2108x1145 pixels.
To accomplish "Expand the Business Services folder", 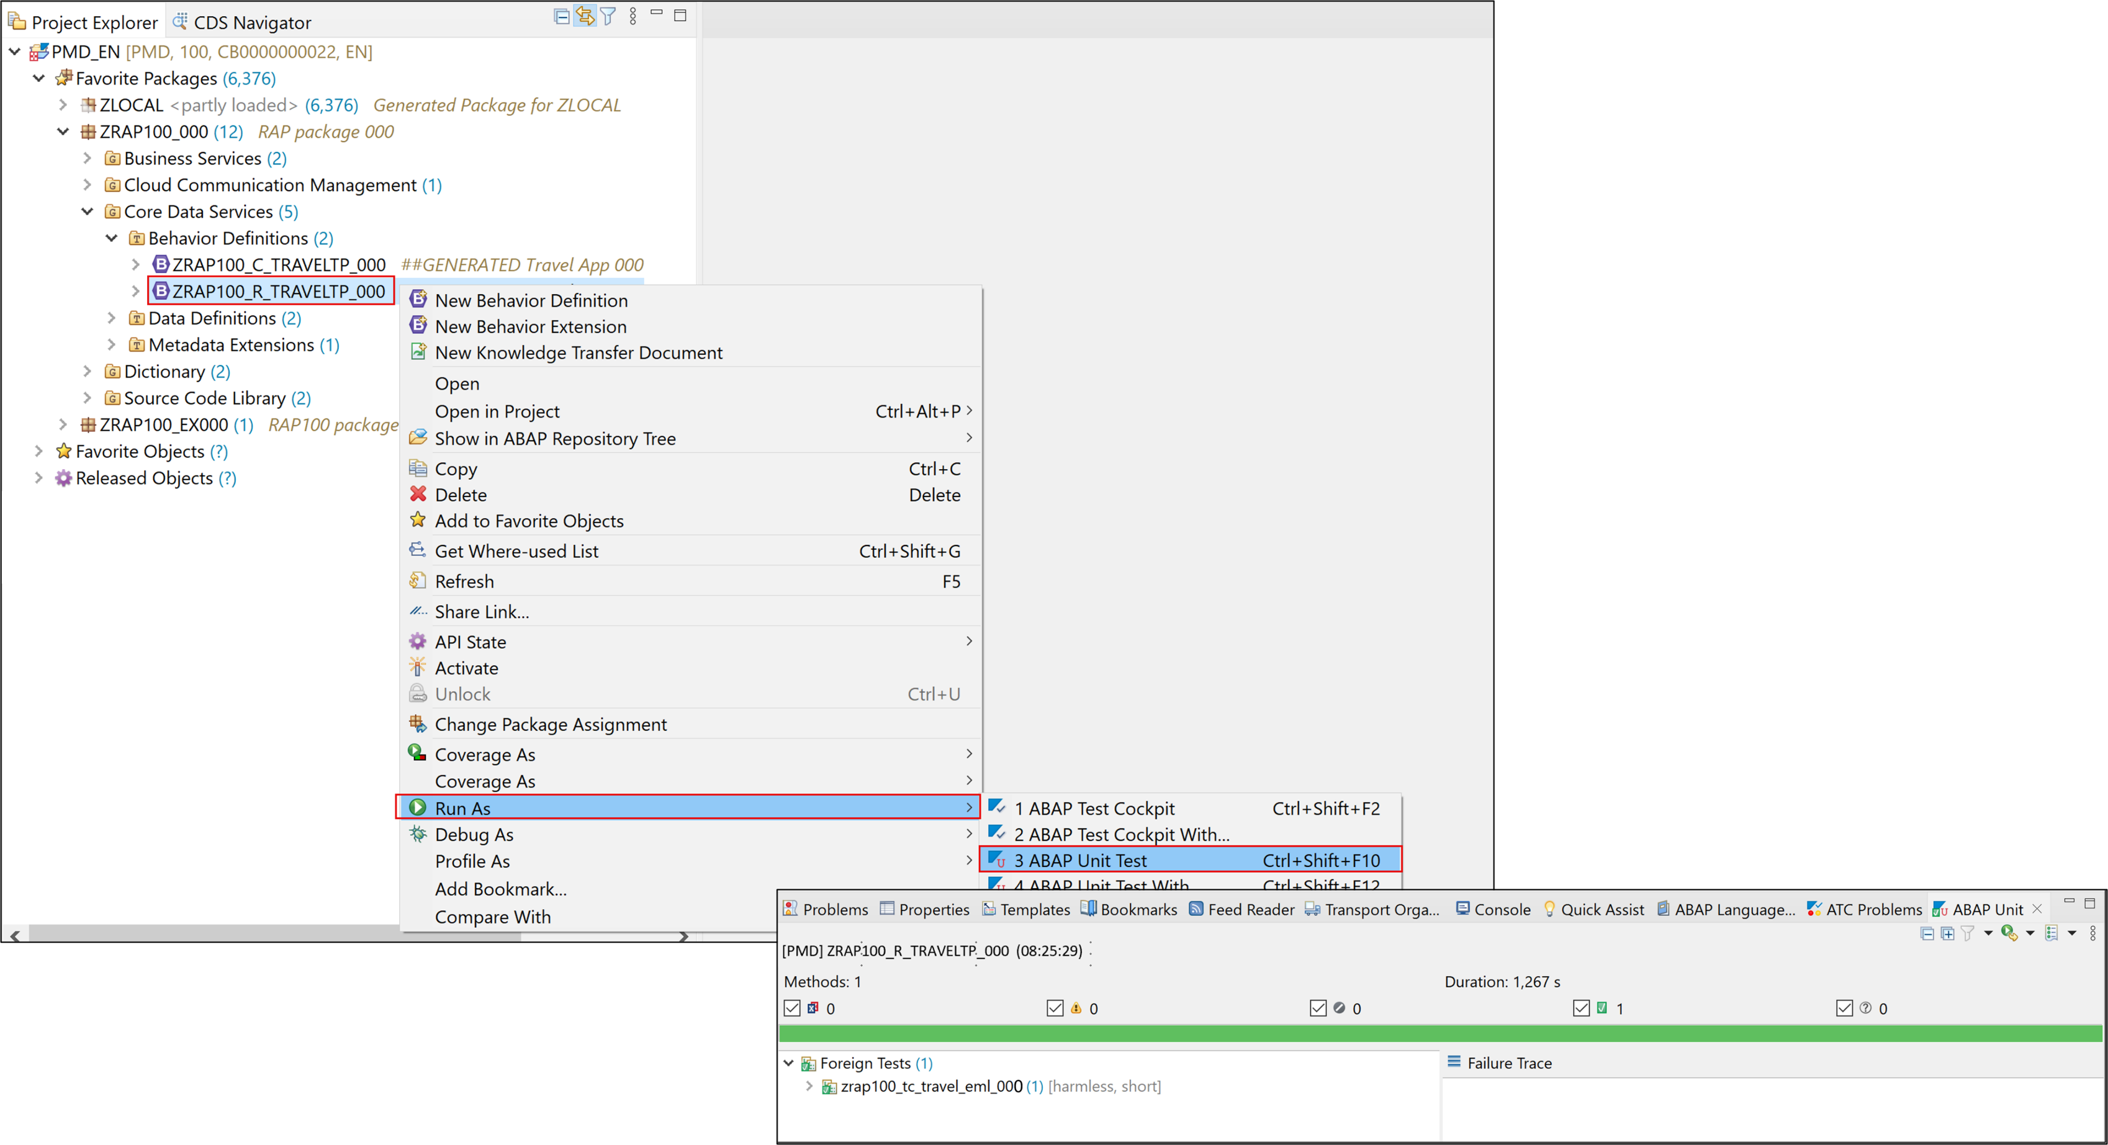I will click(x=88, y=158).
